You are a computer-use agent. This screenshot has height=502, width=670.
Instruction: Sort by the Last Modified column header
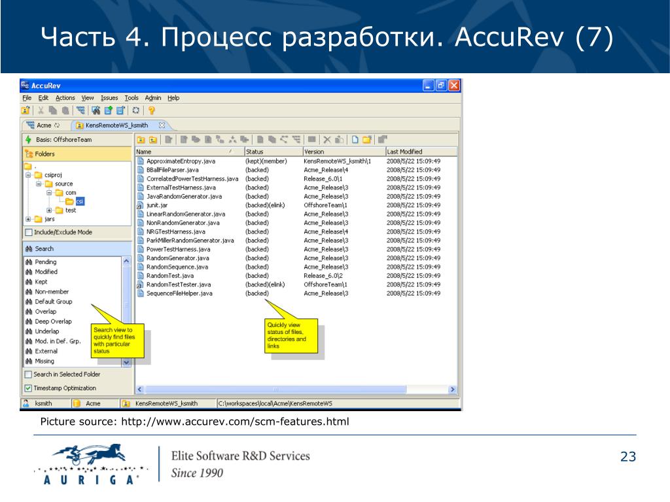pyautogui.click(x=421, y=152)
